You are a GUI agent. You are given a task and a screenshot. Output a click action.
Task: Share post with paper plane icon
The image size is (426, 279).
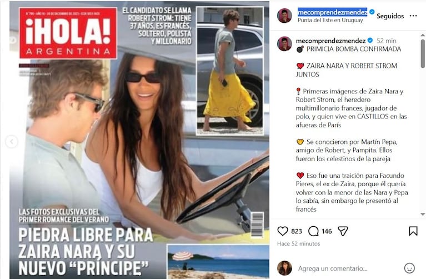[x=343, y=231]
